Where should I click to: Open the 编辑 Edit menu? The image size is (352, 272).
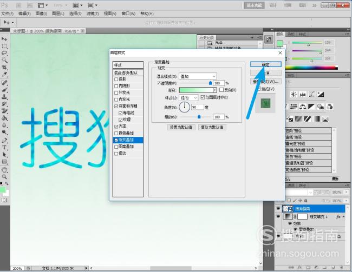coord(24,14)
